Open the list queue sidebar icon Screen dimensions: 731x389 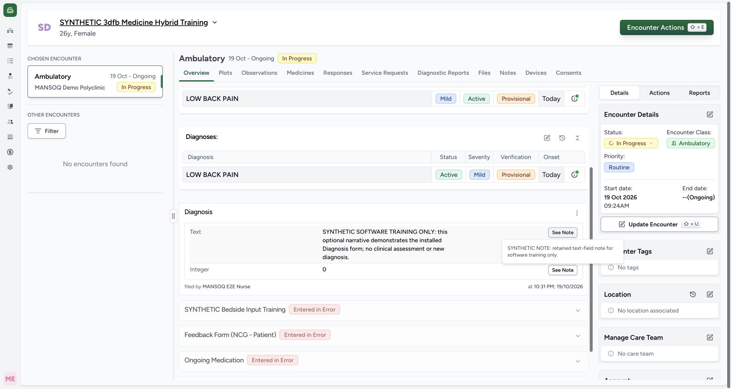click(x=10, y=61)
